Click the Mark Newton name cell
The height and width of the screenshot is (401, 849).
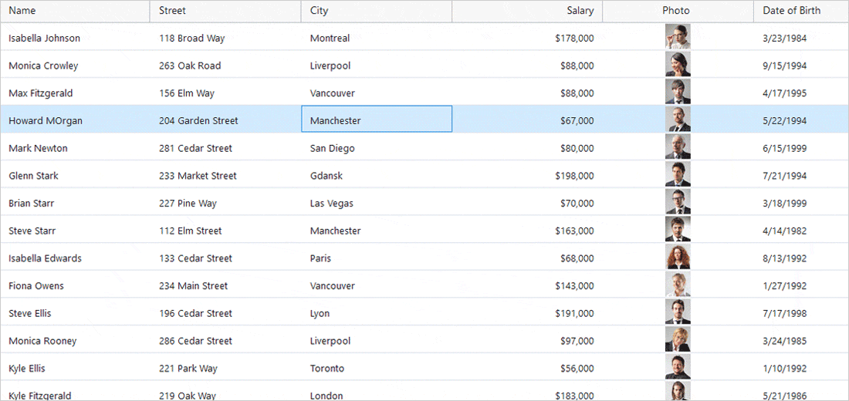38,148
